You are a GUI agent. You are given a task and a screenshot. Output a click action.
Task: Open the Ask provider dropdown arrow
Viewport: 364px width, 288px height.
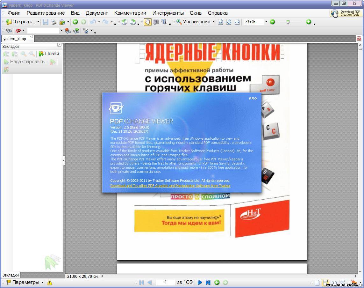pos(24,30)
